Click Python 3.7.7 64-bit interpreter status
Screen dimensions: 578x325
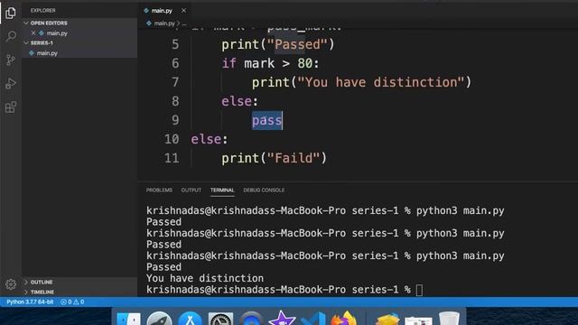coord(30,302)
